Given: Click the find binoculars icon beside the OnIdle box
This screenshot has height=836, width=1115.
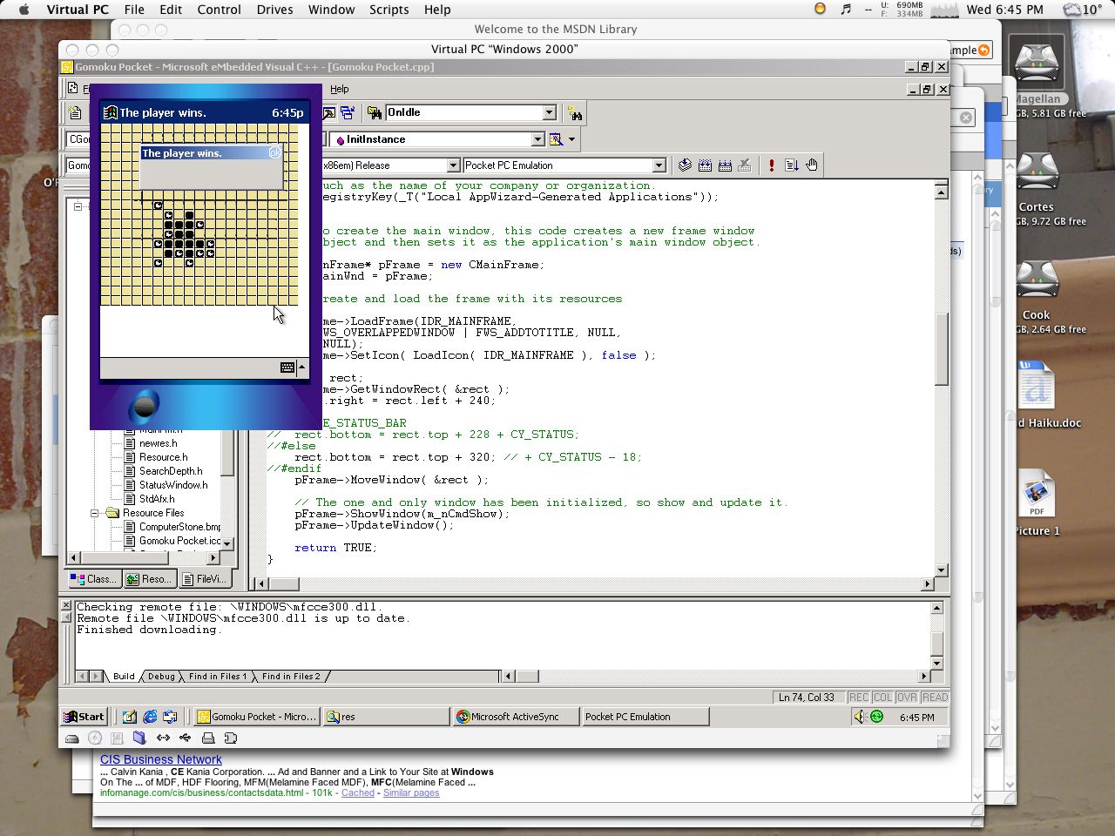Looking at the screenshot, I should click(x=575, y=113).
